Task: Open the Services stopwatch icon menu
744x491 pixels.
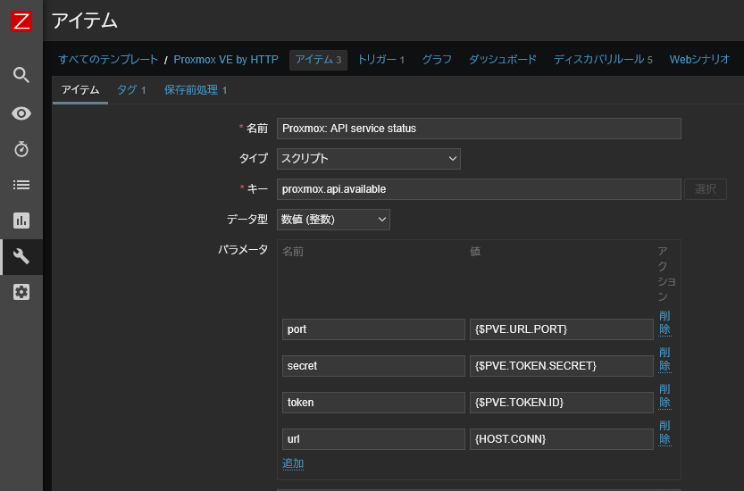Action: (21, 149)
